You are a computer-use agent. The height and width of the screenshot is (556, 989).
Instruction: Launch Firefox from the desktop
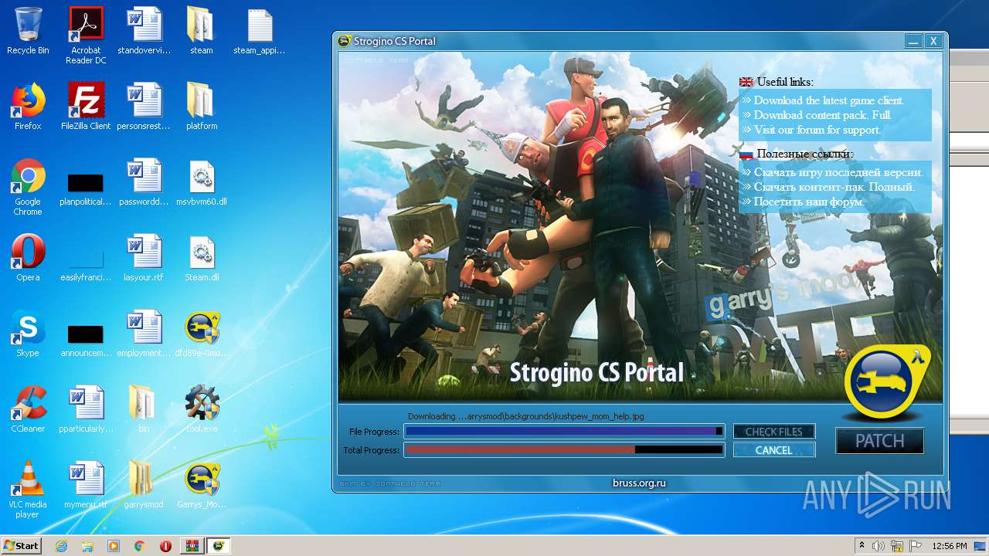(x=28, y=107)
